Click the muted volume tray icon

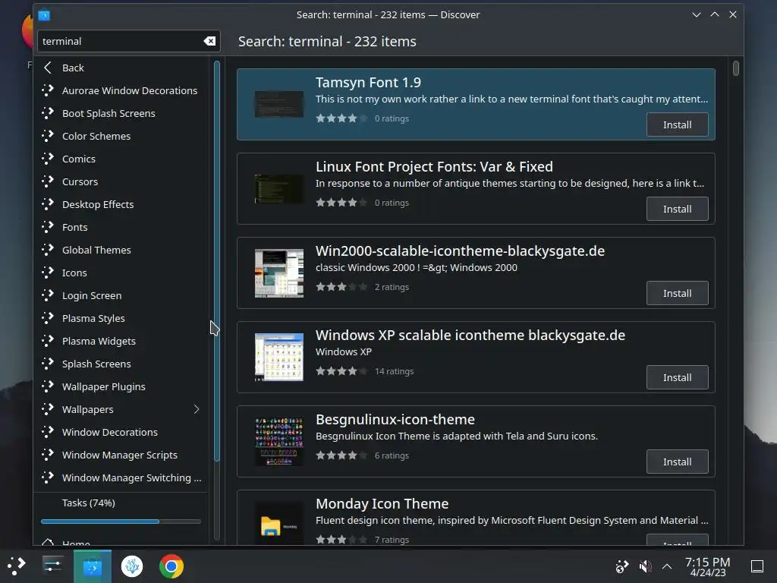(x=645, y=566)
